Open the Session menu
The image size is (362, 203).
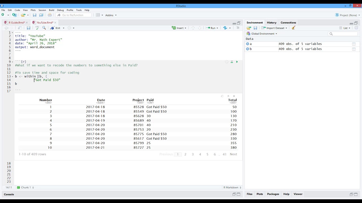pyautogui.click(x=42, y=10)
